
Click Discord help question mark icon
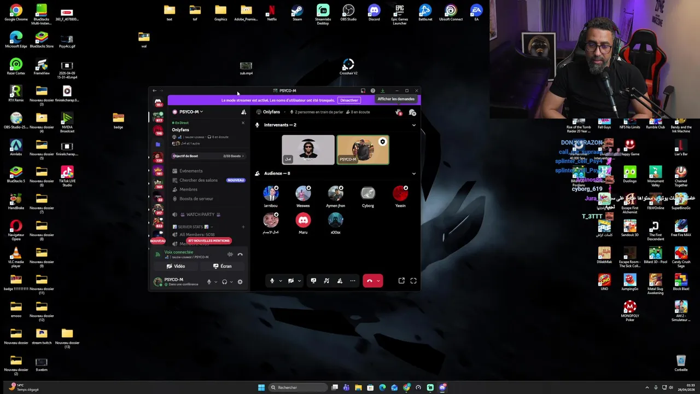tap(372, 91)
